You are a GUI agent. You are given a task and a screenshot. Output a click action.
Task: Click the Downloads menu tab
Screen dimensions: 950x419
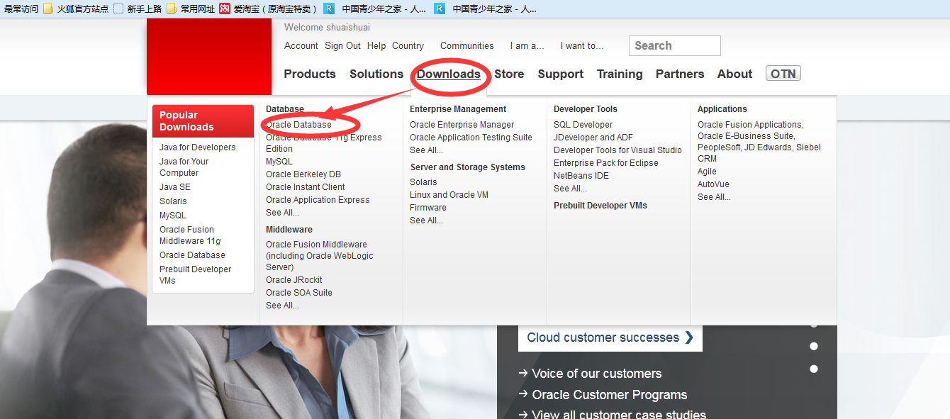tap(449, 74)
